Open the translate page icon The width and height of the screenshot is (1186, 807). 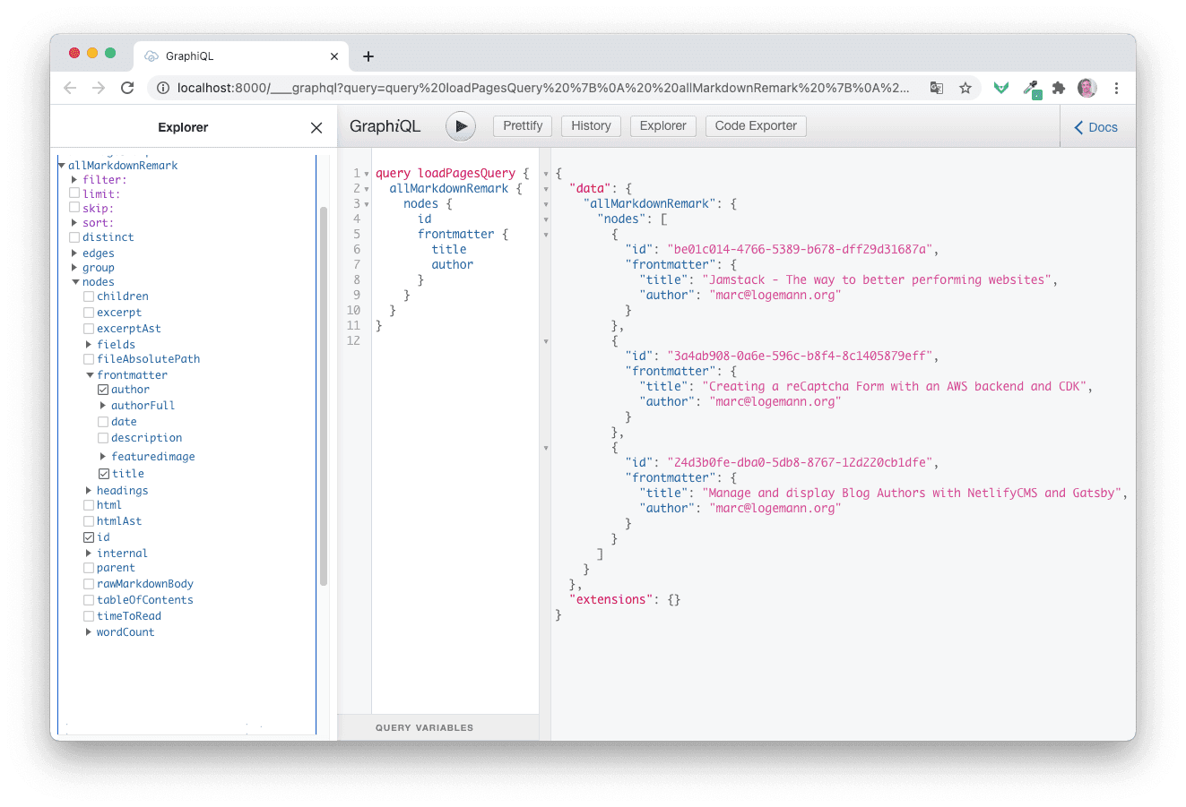[x=937, y=88]
